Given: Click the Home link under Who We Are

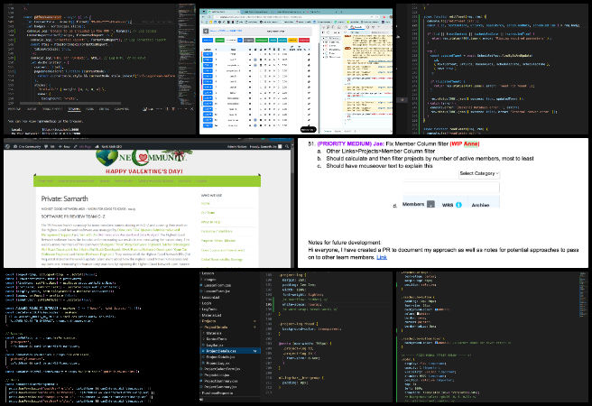Looking at the screenshot, I should click(205, 203).
